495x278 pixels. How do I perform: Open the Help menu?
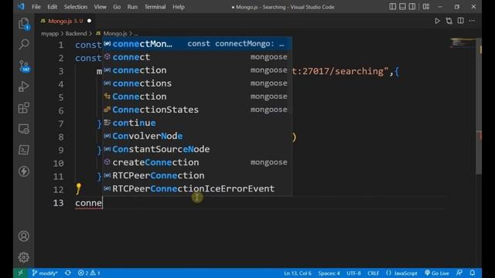point(179,7)
